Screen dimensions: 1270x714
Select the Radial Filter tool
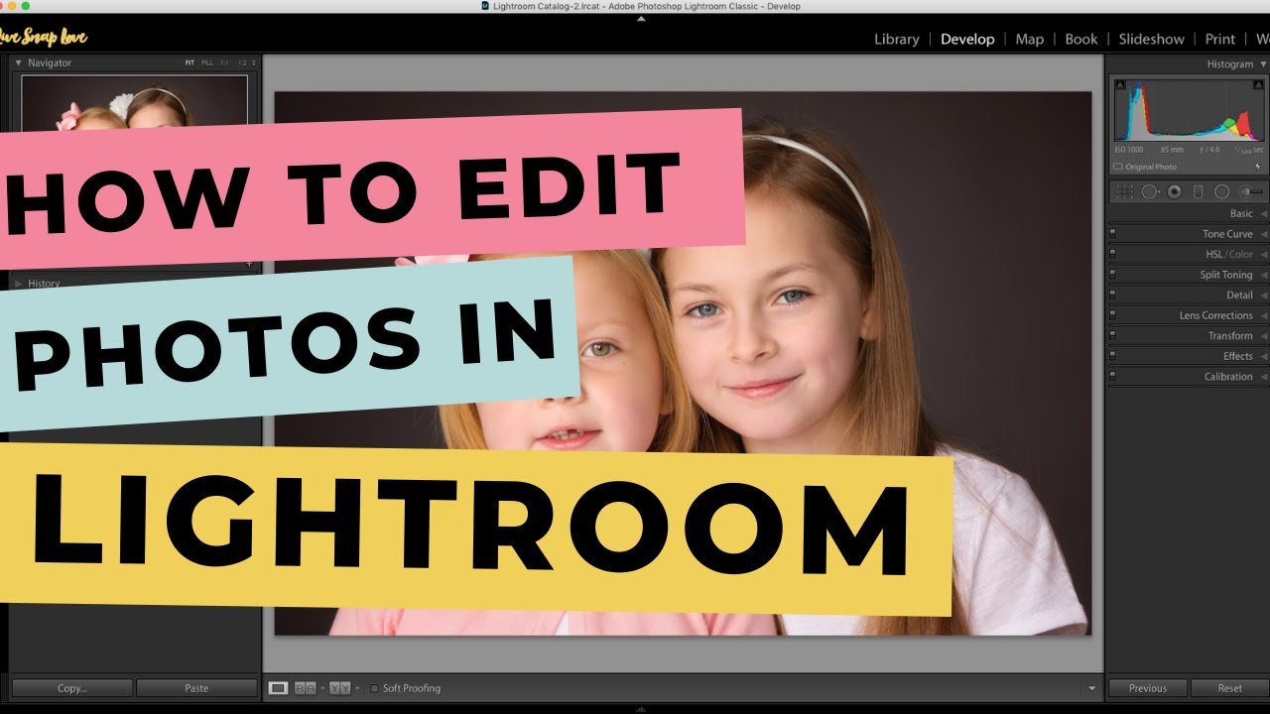pos(1221,191)
